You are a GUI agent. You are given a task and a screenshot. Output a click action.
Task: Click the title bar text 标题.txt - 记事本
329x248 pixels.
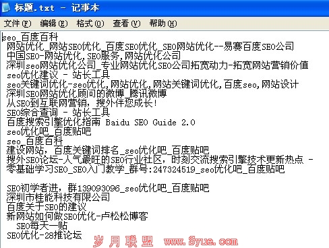pos(57,8)
